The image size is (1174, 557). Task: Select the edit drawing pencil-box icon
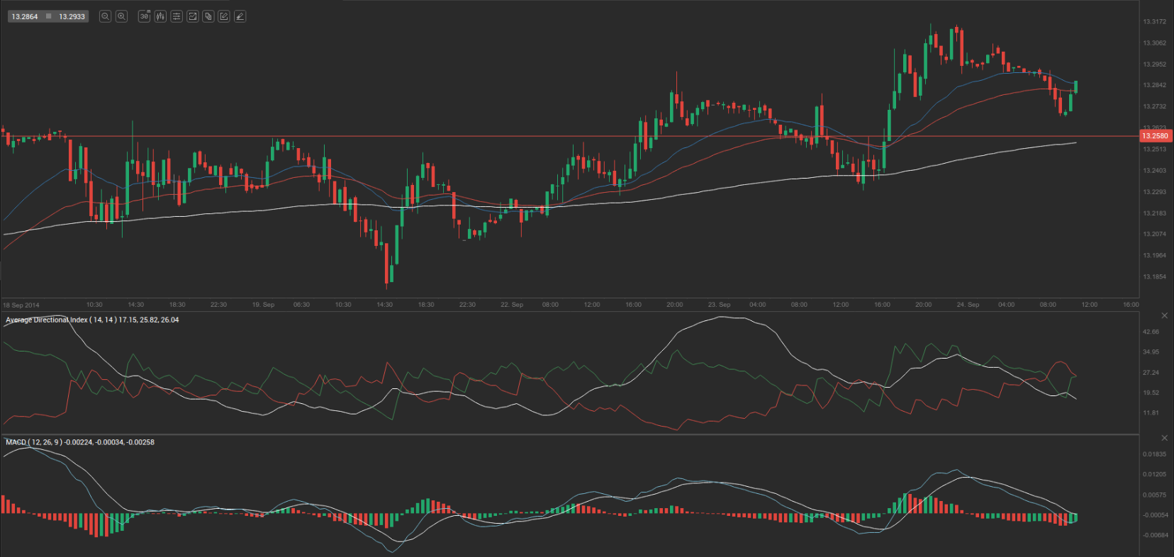click(224, 16)
